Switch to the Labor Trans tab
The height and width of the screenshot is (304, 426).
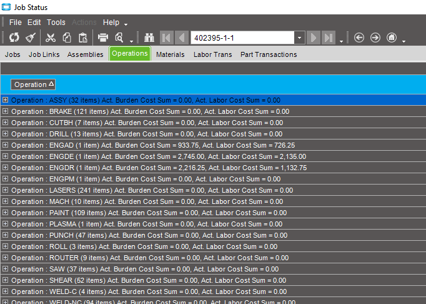213,54
